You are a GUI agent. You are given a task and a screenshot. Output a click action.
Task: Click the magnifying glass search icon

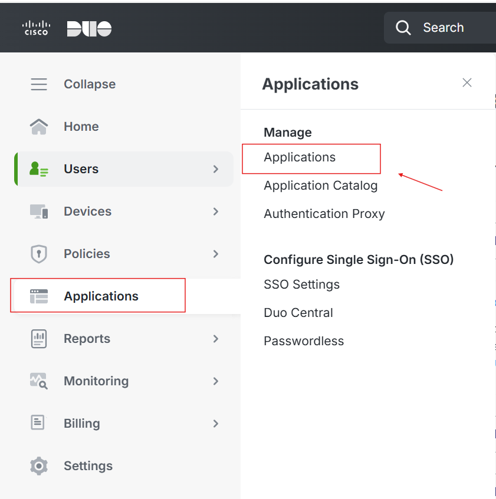[x=403, y=28]
